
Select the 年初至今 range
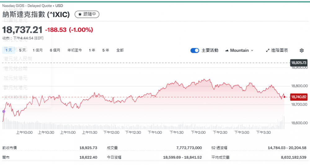pos(75,50)
